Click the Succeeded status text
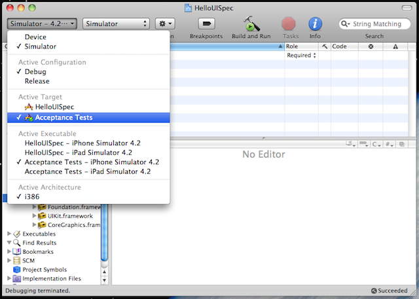This screenshot has width=419, height=299. (x=393, y=290)
